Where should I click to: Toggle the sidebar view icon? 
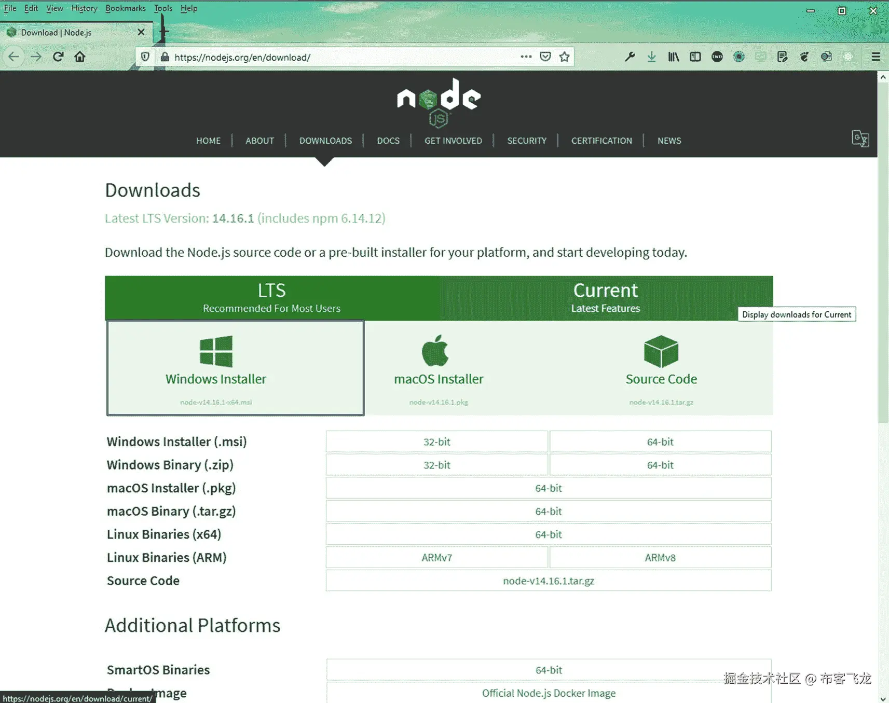click(x=695, y=57)
